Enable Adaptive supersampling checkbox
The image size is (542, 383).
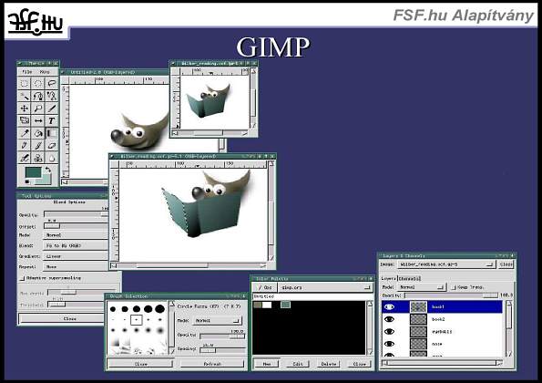click(23, 278)
